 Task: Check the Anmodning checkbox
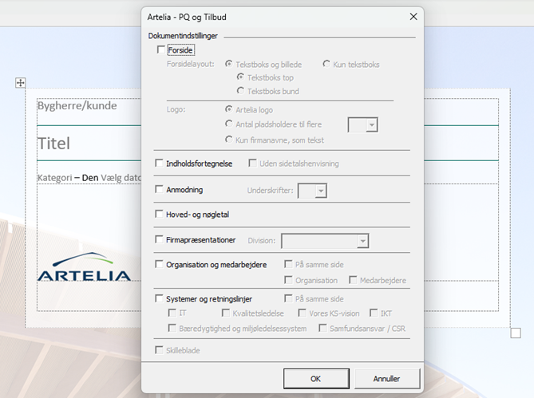point(159,189)
